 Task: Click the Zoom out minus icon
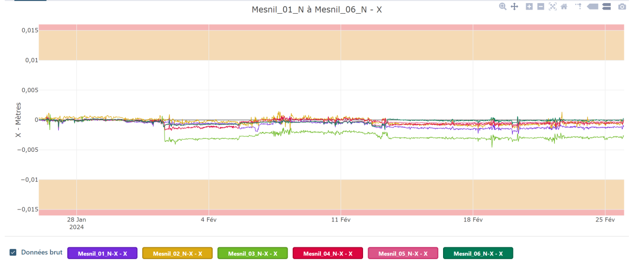click(x=541, y=7)
